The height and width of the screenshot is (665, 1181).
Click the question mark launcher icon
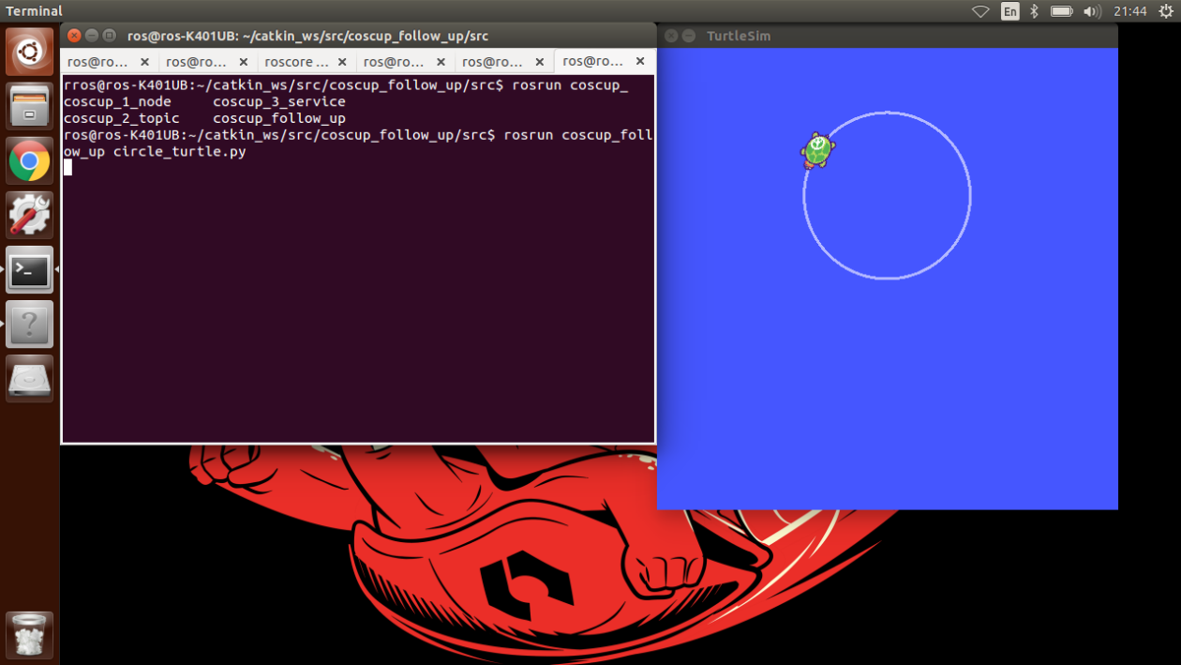pos(30,324)
